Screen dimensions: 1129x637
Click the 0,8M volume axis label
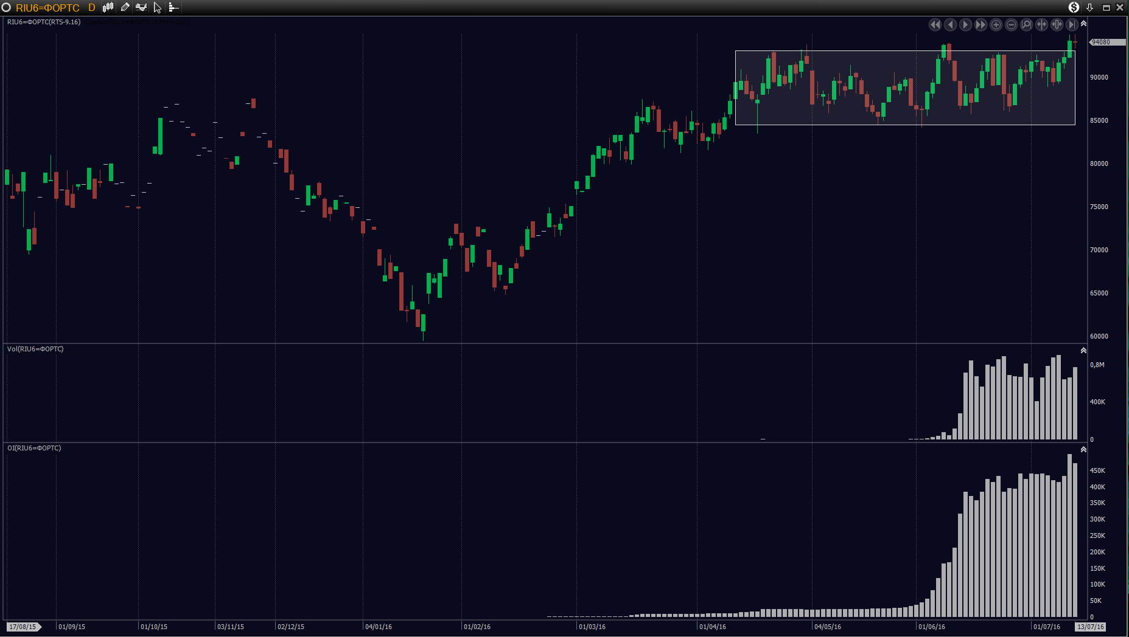[1097, 365]
